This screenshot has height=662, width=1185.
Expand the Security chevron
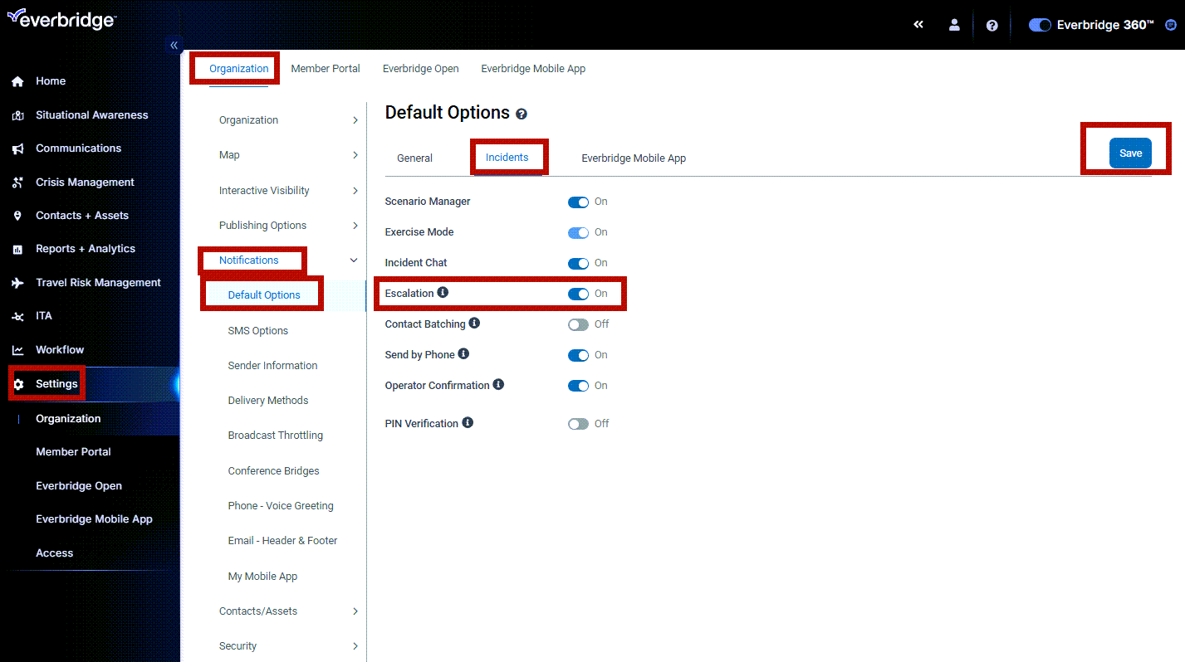click(355, 646)
